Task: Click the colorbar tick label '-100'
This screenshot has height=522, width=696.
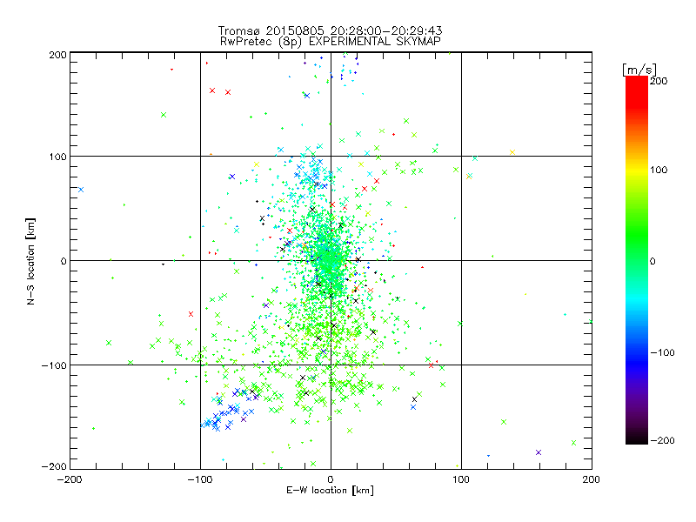Action: click(662, 353)
